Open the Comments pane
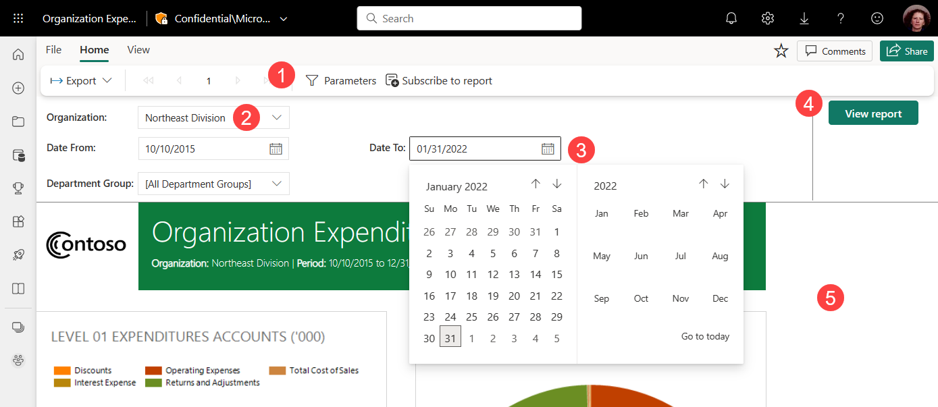This screenshot has height=407, width=938. coord(835,51)
